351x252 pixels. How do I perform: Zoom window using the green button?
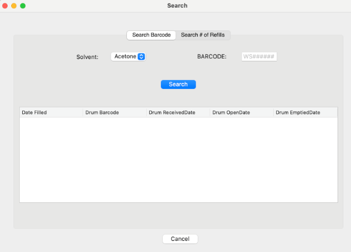(23, 5)
